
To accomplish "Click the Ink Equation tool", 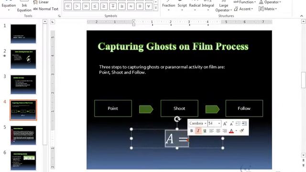I will pos(24,7).
